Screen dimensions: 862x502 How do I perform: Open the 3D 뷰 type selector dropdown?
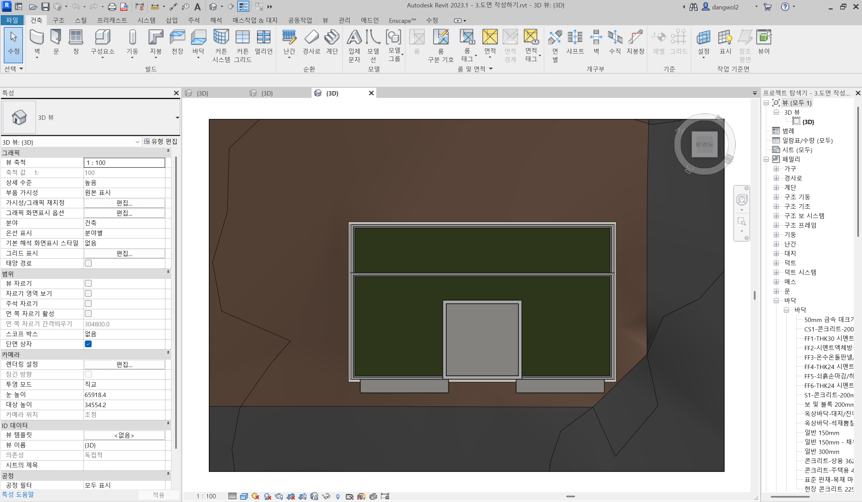(177, 117)
